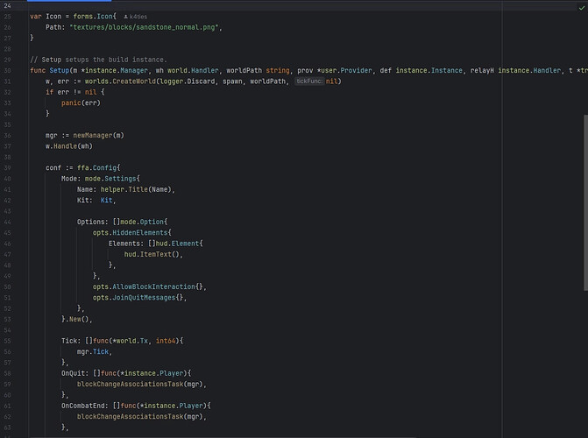Click the Setup function name

(60, 70)
